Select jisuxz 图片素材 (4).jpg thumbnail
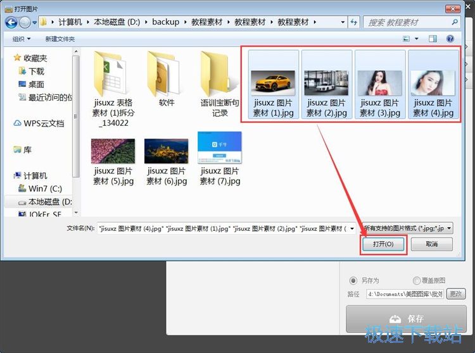This screenshot has height=353, width=475. pyautogui.click(x=433, y=84)
